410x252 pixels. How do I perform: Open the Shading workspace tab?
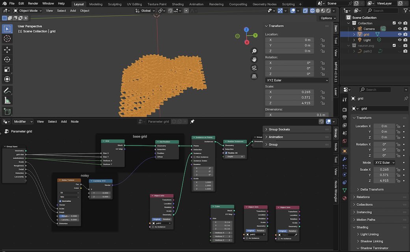[x=178, y=4]
